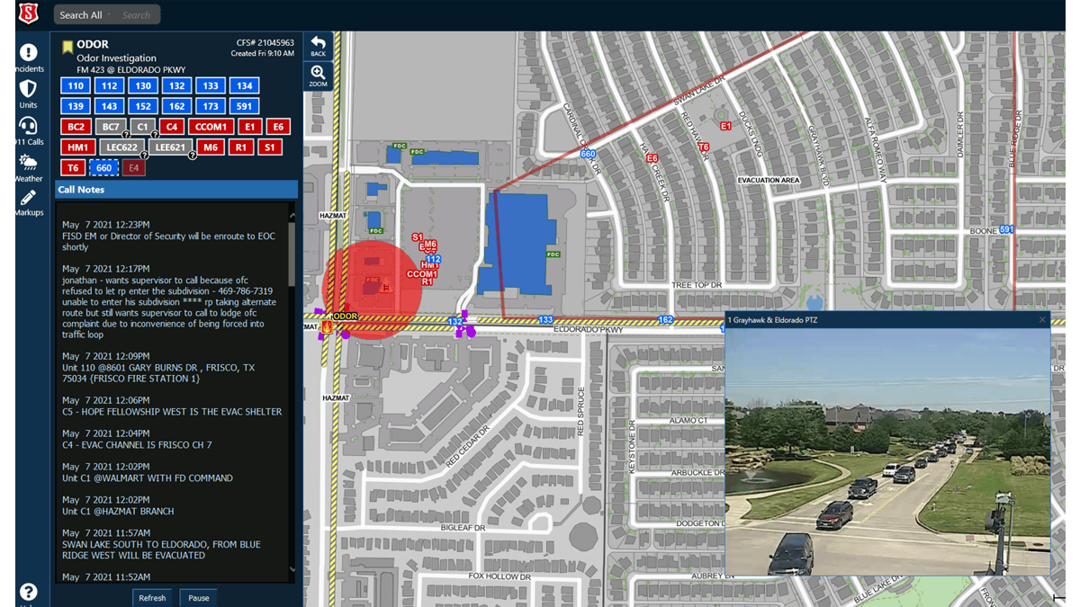The width and height of the screenshot is (1080, 607).
Task: Click the Help question mark icon
Action: [28, 592]
